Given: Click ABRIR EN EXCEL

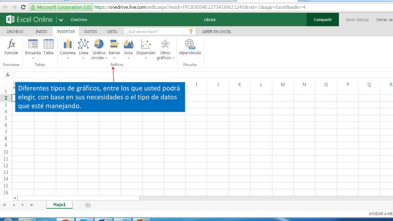Looking at the screenshot, I should (216, 31).
